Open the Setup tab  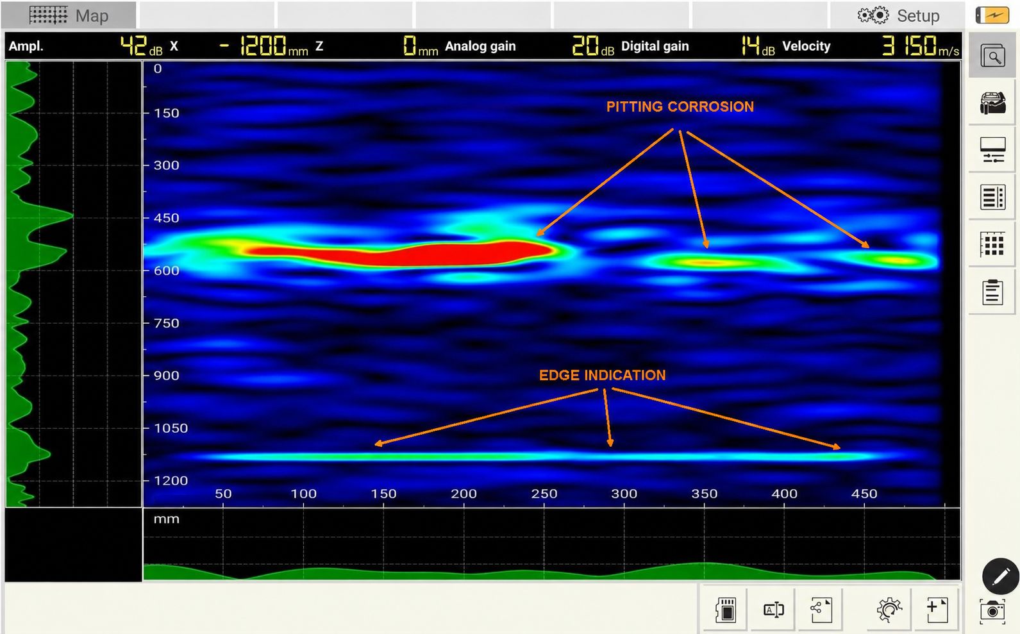[897, 15]
